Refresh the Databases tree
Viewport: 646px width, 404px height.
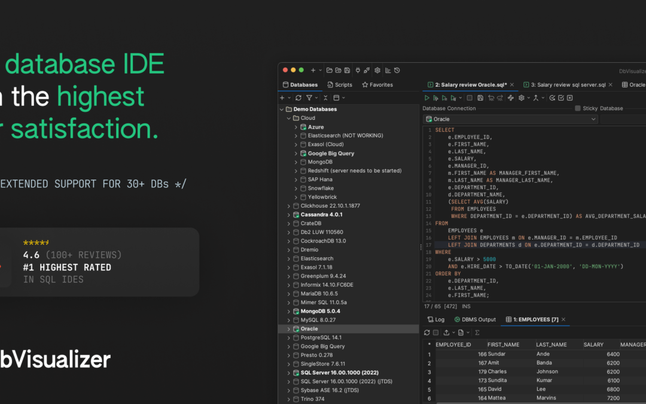coord(298,98)
